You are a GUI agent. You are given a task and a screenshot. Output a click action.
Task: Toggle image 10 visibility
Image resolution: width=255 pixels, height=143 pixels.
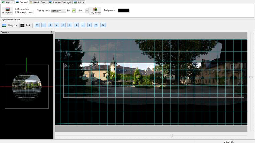(x=103, y=25)
